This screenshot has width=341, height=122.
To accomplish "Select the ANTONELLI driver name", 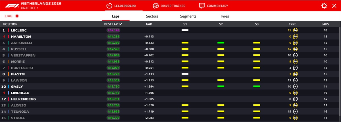I will [21, 43].
